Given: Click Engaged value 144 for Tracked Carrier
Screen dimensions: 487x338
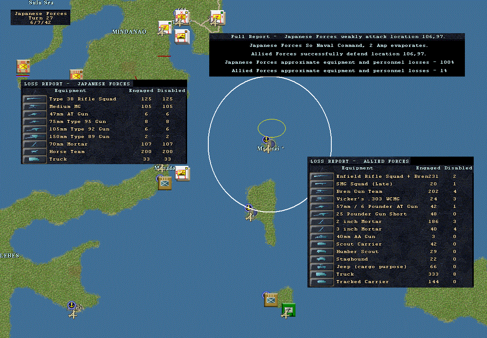Looking at the screenshot, I should tap(433, 282).
